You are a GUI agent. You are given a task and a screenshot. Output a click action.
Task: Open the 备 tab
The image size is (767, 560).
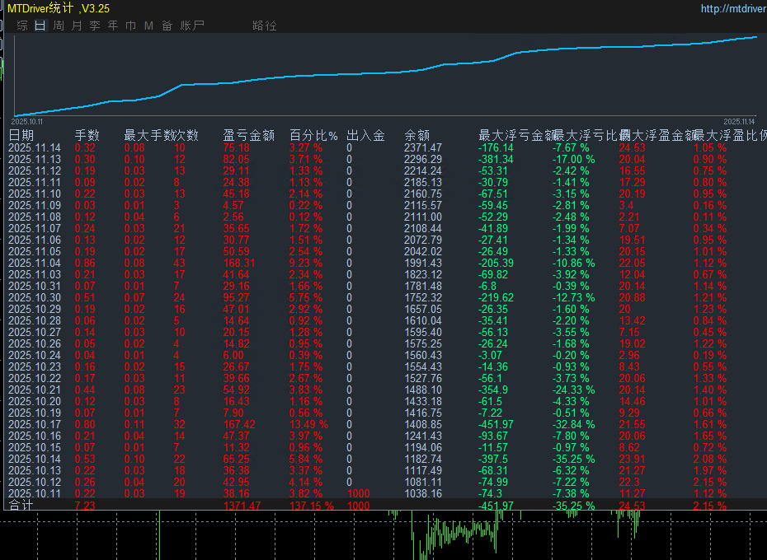(x=167, y=26)
